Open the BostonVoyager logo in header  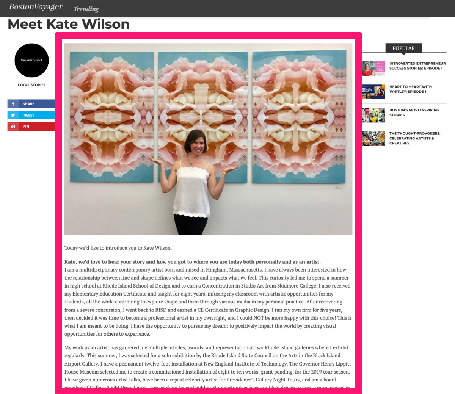coord(36,7)
